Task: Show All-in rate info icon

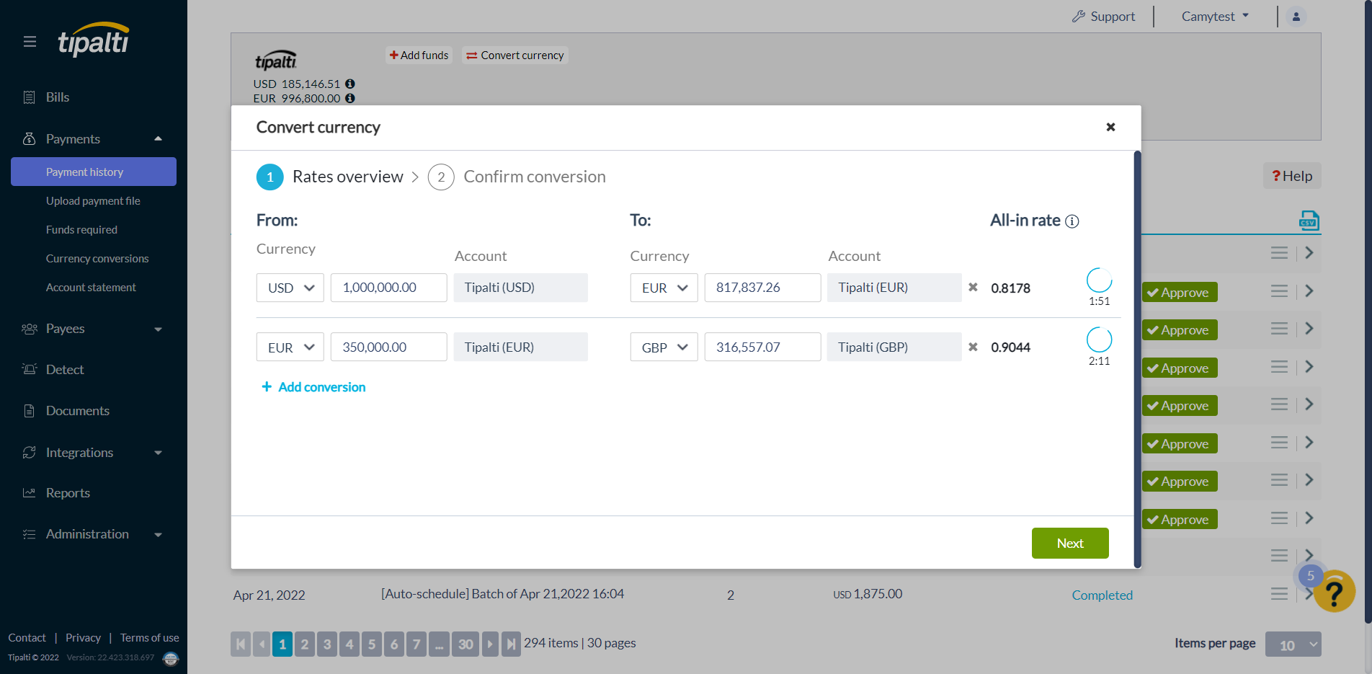Action: (1072, 221)
